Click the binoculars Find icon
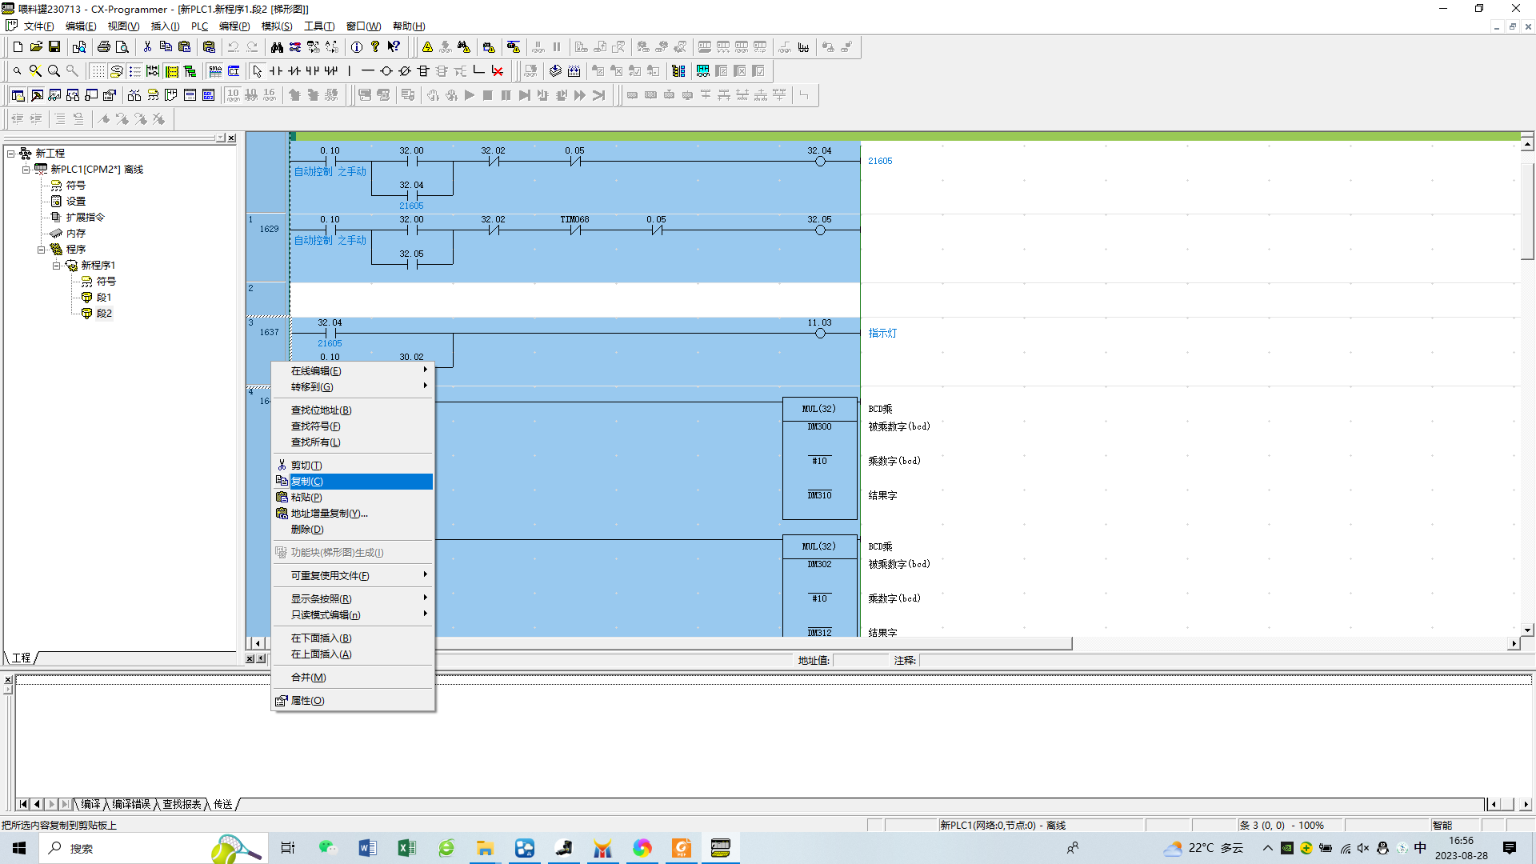Screen dimensions: 1536x864 point(277,47)
